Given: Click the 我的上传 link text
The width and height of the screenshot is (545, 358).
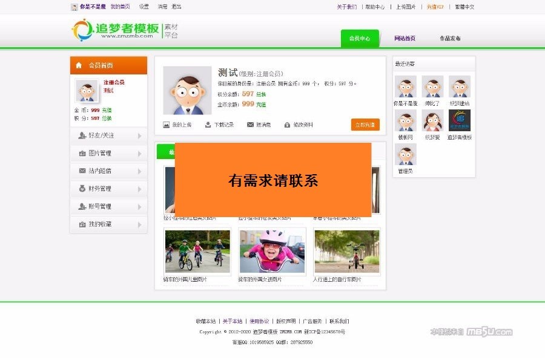Looking at the screenshot, I should (x=182, y=125).
